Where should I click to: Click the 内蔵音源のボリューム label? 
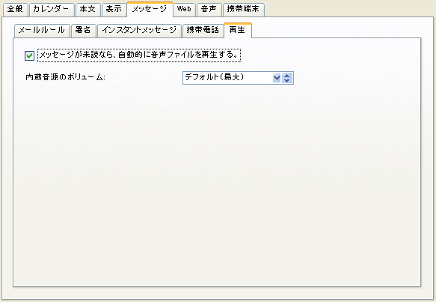point(65,77)
